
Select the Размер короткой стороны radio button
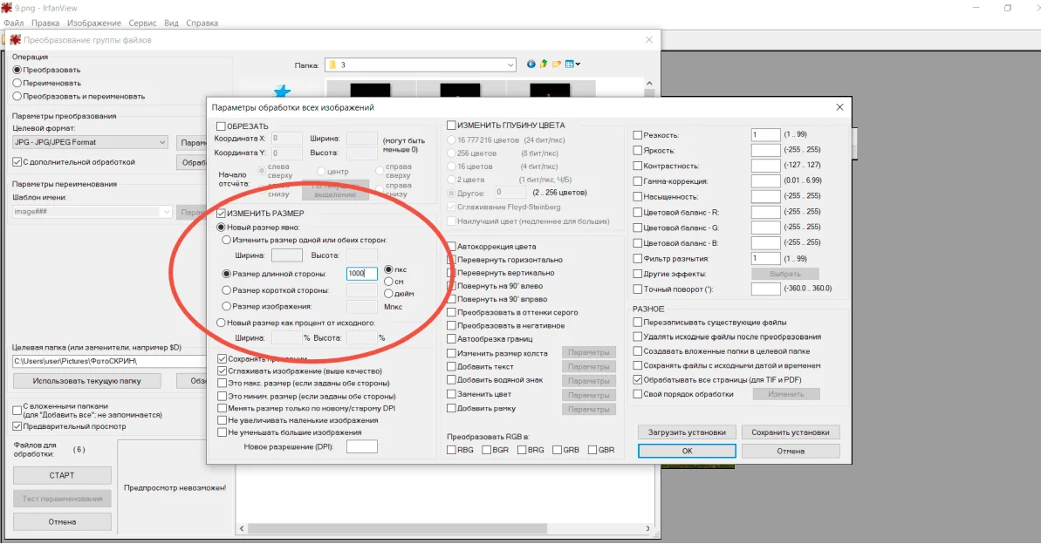227,290
